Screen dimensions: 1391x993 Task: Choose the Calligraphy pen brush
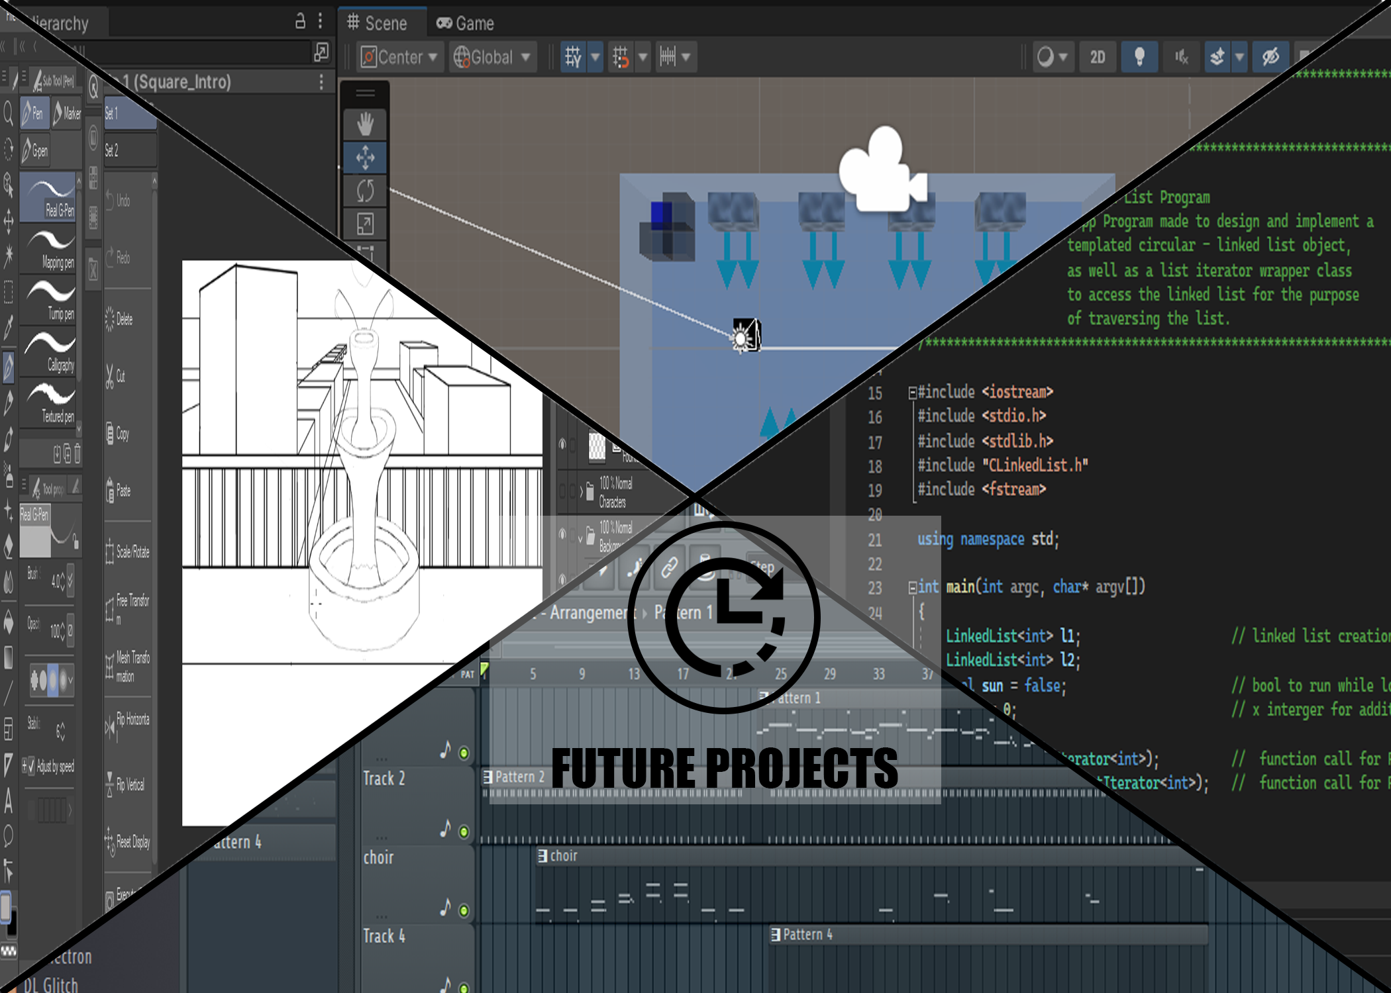[x=49, y=351]
